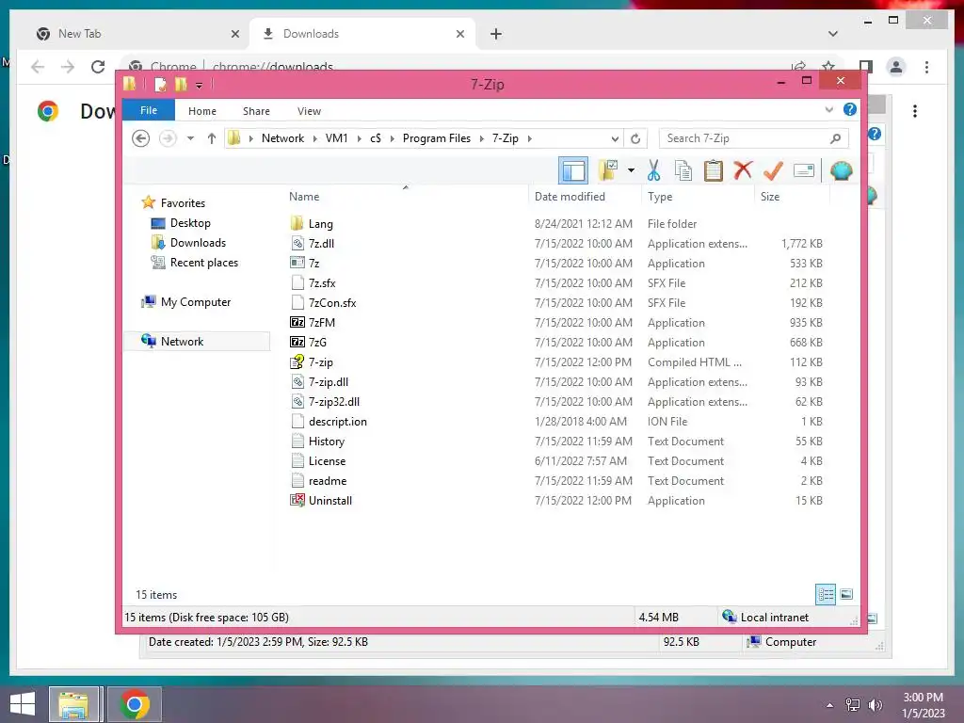Click c$ in the address breadcrumb
The image size is (964, 723).
tap(376, 138)
